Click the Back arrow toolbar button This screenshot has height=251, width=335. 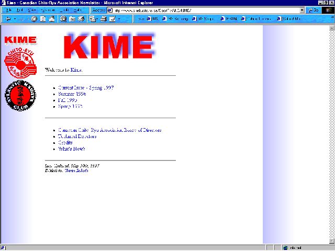6,19
